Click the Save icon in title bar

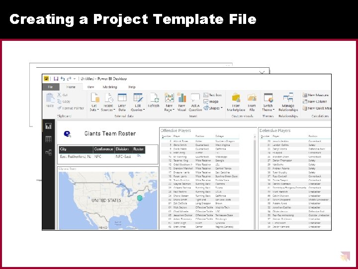(x=56, y=79)
